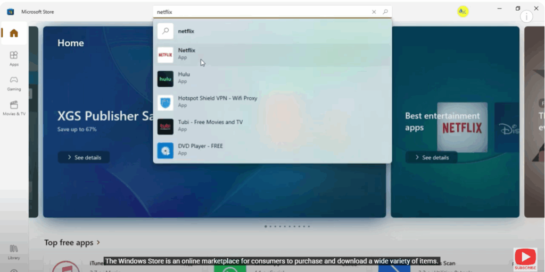
Task: See details for XGS Publisher Sale
Action: (x=84, y=157)
